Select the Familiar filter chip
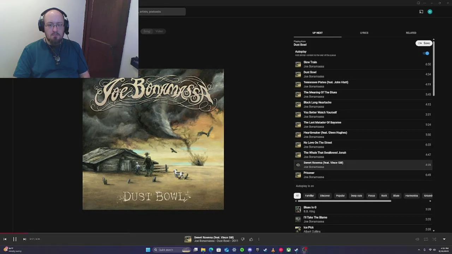Viewport: 452px width, 254px height. point(309,196)
